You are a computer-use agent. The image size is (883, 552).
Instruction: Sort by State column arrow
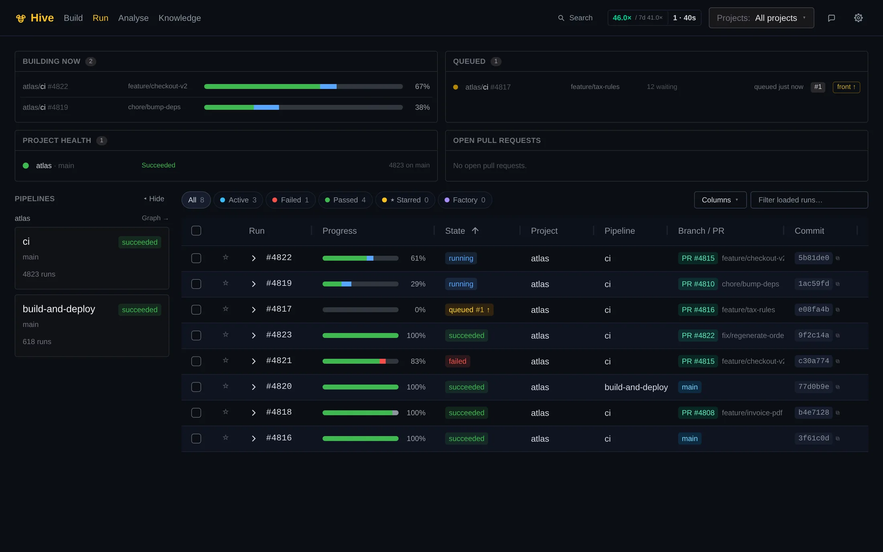[x=475, y=231]
